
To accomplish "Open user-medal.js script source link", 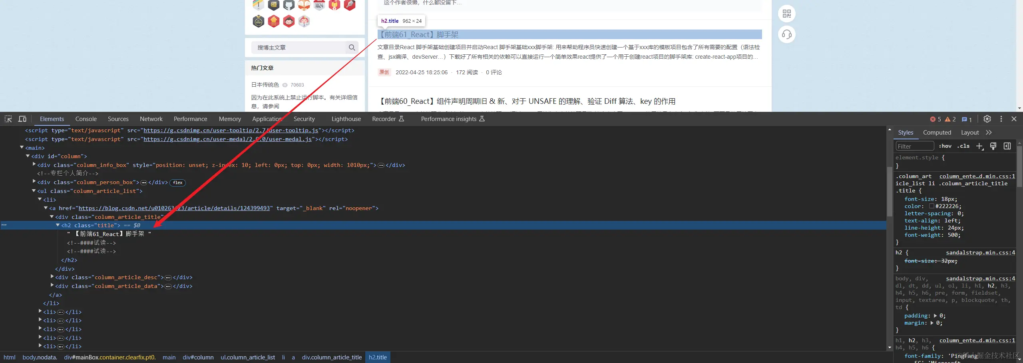I will click(227, 139).
